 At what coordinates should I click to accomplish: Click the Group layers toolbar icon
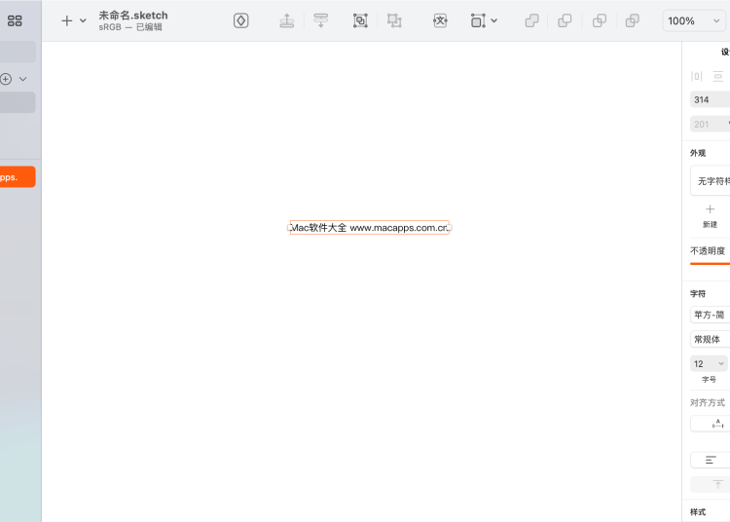(x=360, y=20)
